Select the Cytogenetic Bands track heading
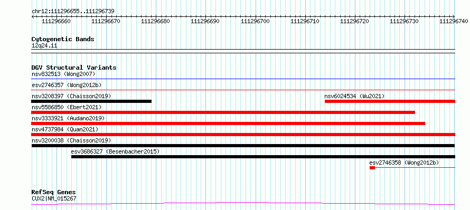Screen dimensions: 470x210 point(63,39)
